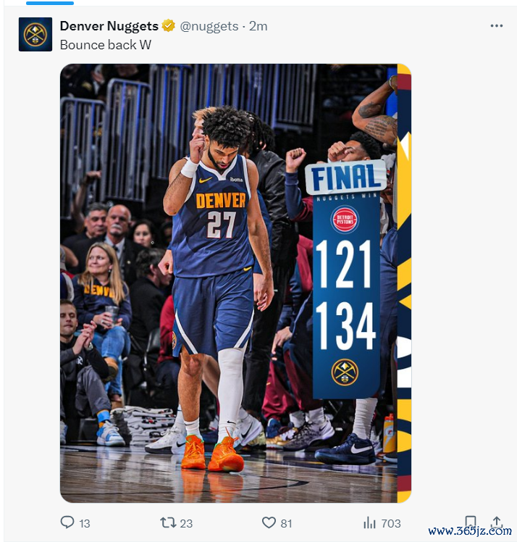Click the @nuggets handle
This screenshot has height=542, width=517.
[x=209, y=26]
